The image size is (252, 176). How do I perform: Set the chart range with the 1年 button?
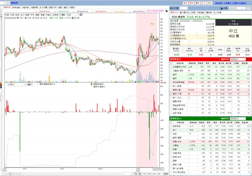154,174
